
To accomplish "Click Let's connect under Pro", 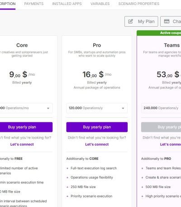I will pyautogui.click(x=97, y=144).
